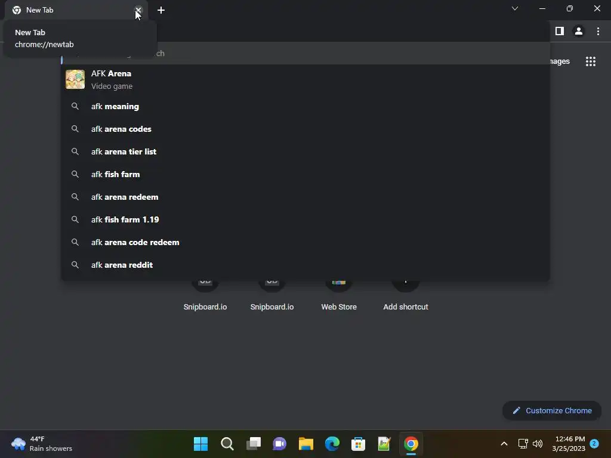Open the tab search chevron
The height and width of the screenshot is (458, 611).
coord(515,8)
